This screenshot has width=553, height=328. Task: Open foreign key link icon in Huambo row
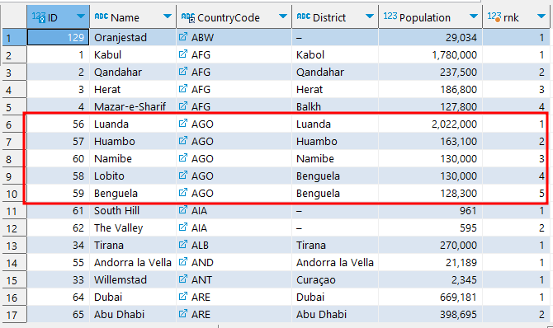(183, 141)
